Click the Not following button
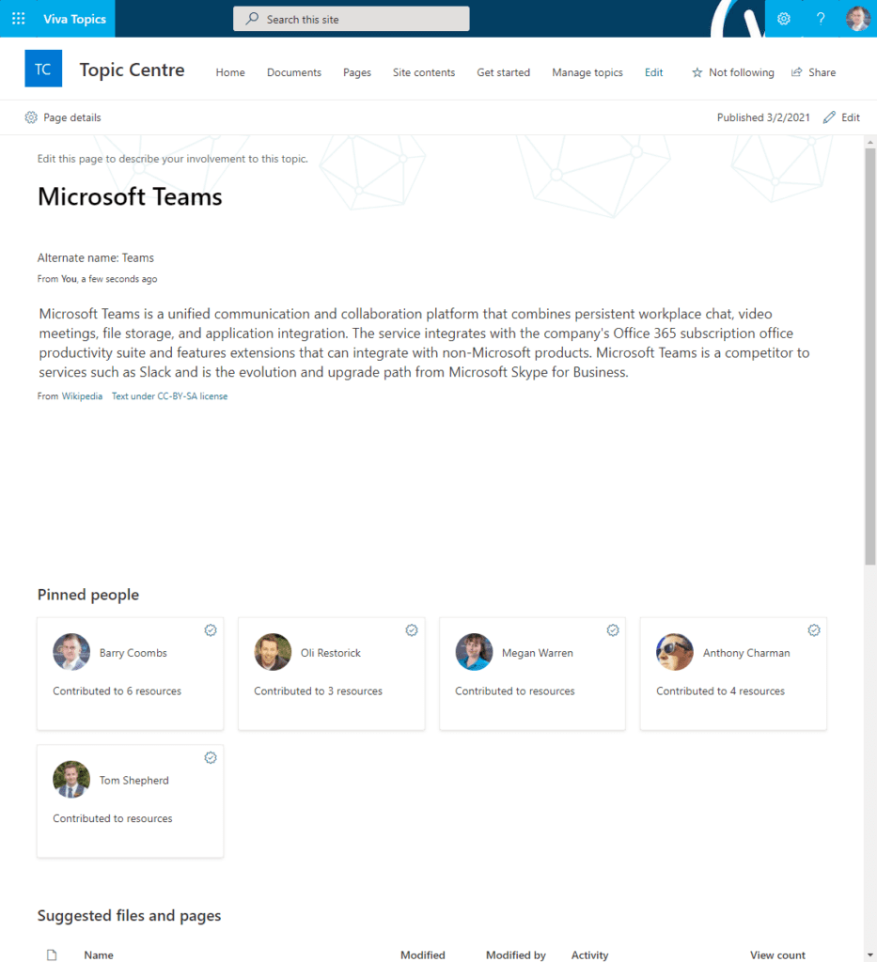 click(733, 72)
